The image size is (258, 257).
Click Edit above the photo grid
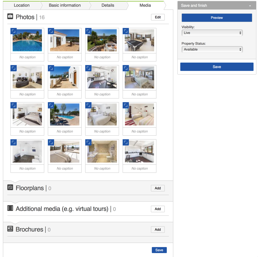(x=158, y=17)
